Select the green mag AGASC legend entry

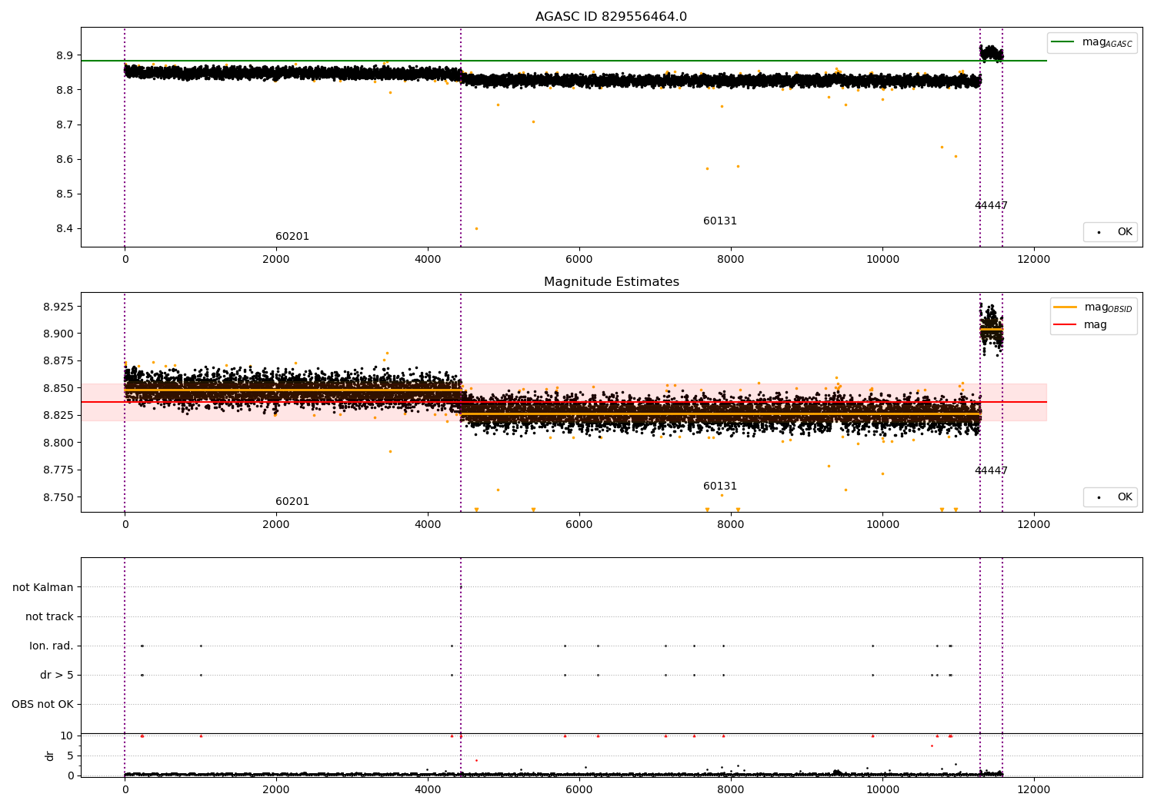(1092, 42)
